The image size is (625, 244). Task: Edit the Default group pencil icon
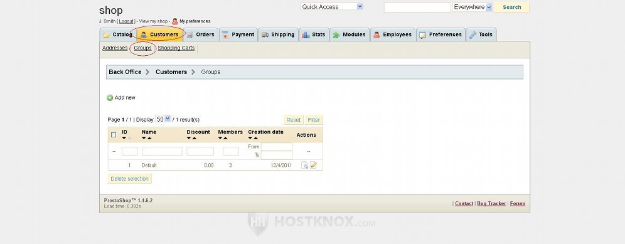click(x=313, y=165)
